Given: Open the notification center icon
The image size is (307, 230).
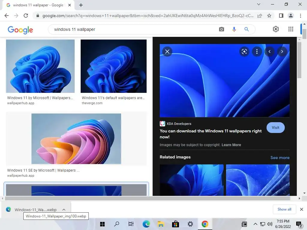Looking at the screenshot, I should [299, 224].
